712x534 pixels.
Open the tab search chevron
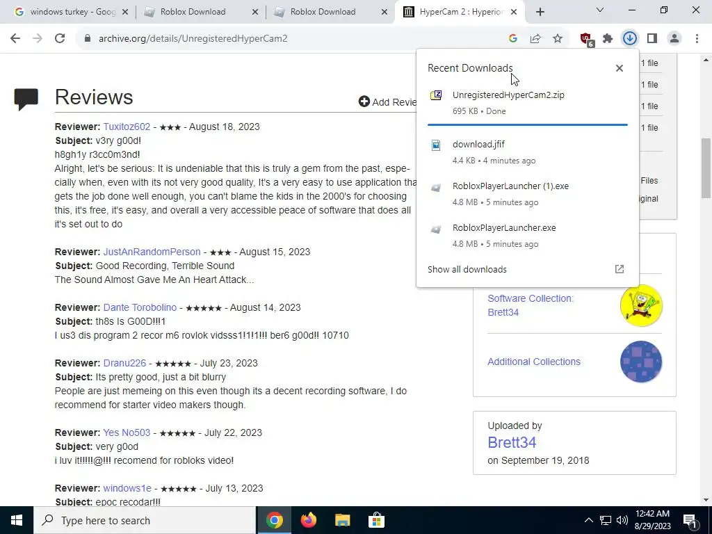coord(600,10)
